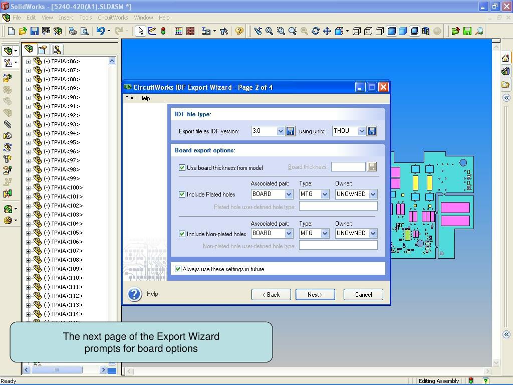Image resolution: width=513 pixels, height=385 pixels.
Task: Open the wizard's File menu
Action: (x=129, y=98)
